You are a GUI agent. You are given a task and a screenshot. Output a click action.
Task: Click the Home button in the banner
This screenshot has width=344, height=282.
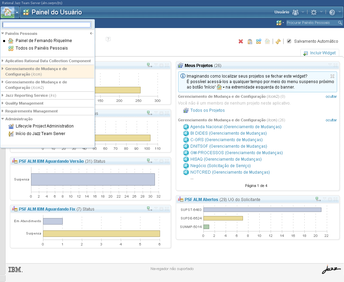click(8, 12)
